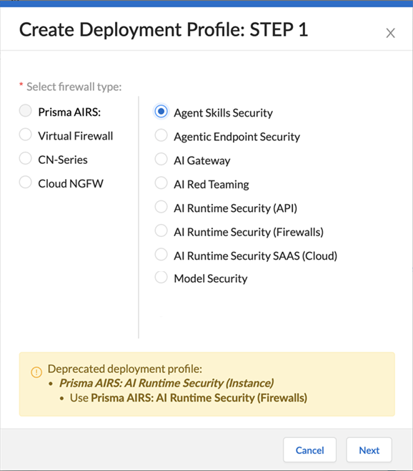The width and height of the screenshot is (413, 471).
Task: Pick the Cloud NGFW firewall type
Action: click(26, 182)
